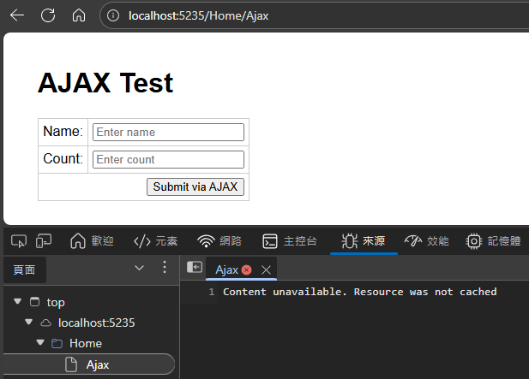Viewport: 529px width, 379px height.
Task: Open the Memory (記憶體) panel
Action: (493, 240)
